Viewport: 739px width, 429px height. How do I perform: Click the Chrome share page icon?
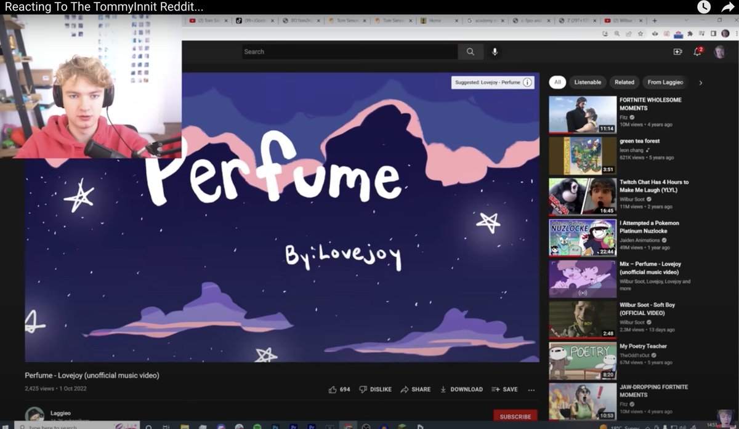[x=629, y=34]
